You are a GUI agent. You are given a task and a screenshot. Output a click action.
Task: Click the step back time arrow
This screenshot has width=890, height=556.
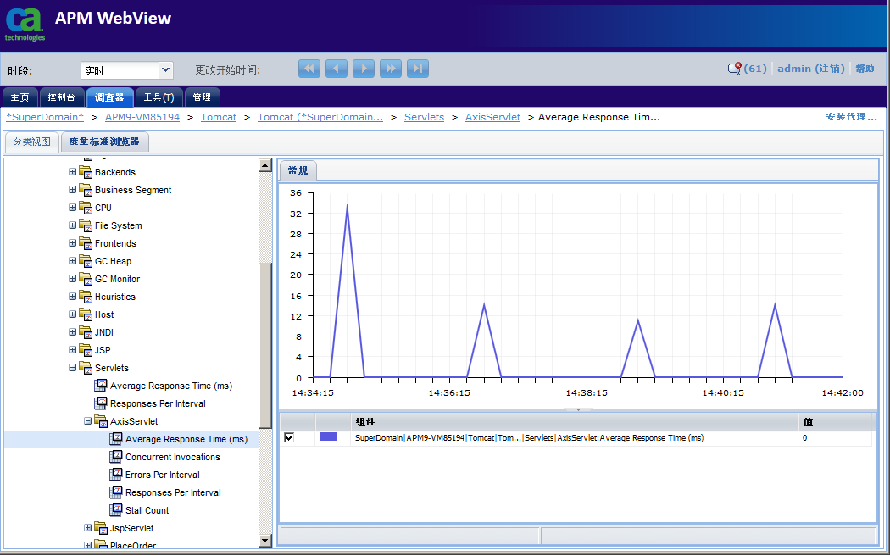coord(337,69)
